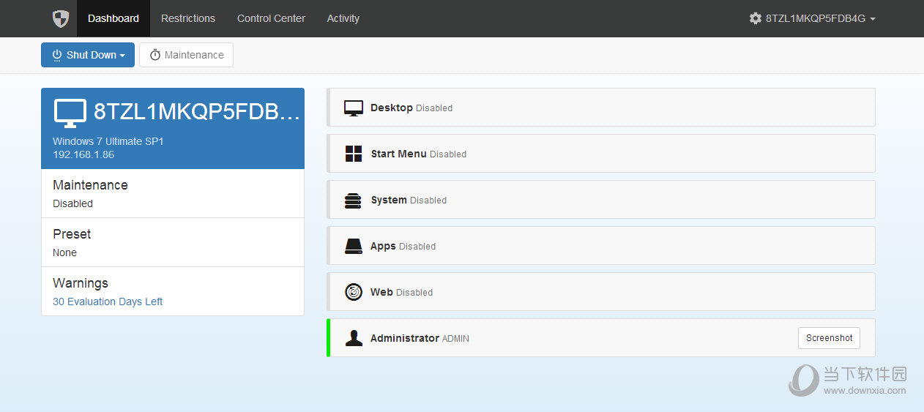
Task: Click the computer name 8TZL1MKQP5FDB… heading
Action: click(197, 111)
